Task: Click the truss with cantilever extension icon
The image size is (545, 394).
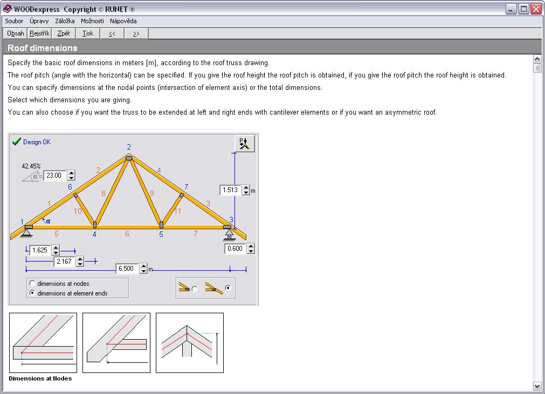Action: tap(213, 288)
